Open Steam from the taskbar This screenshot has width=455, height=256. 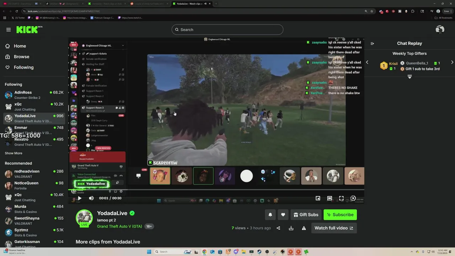click(259, 252)
